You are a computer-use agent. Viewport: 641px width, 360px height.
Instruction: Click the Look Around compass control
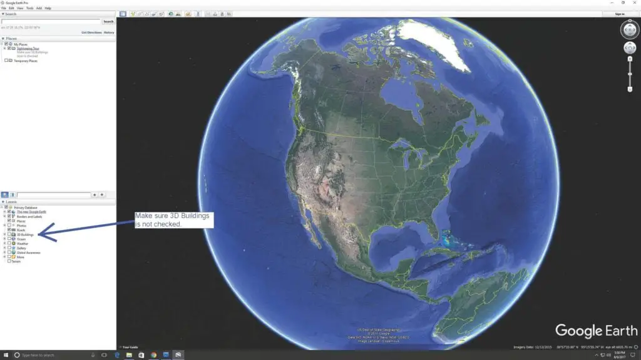tap(630, 29)
